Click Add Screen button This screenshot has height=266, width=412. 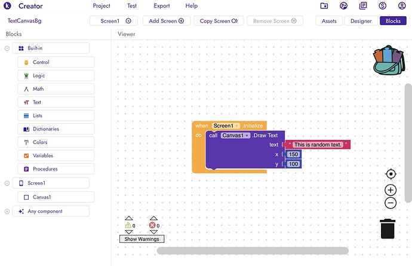click(x=167, y=21)
